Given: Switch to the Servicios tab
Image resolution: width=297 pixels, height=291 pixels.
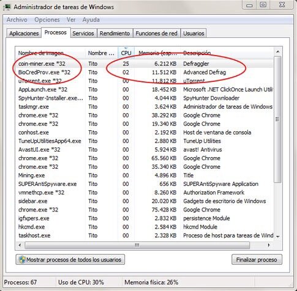Looking at the screenshot, I should (x=83, y=34).
